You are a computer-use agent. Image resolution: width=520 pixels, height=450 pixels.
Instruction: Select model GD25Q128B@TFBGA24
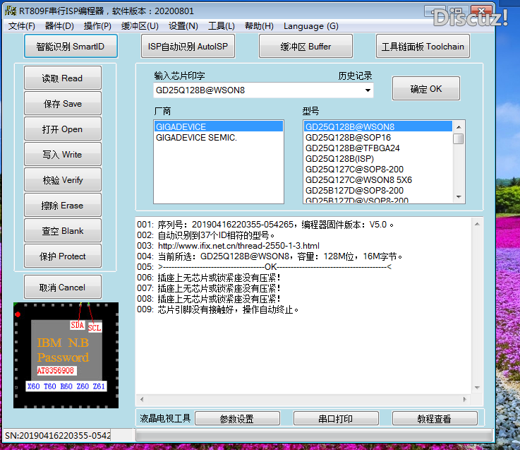coord(377,148)
